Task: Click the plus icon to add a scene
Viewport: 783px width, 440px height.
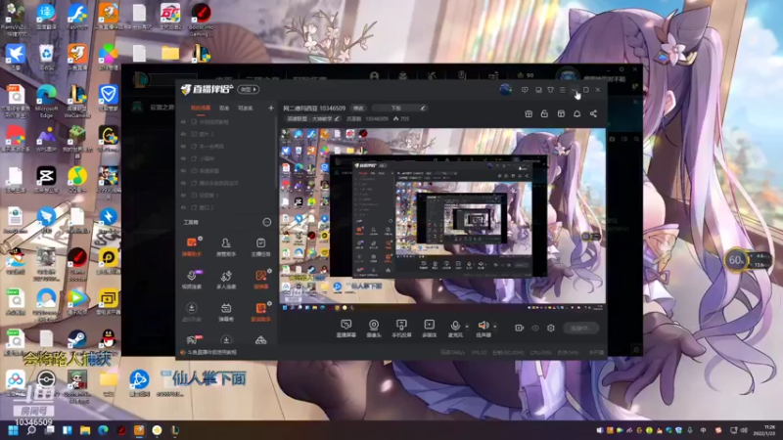Action: click(271, 108)
